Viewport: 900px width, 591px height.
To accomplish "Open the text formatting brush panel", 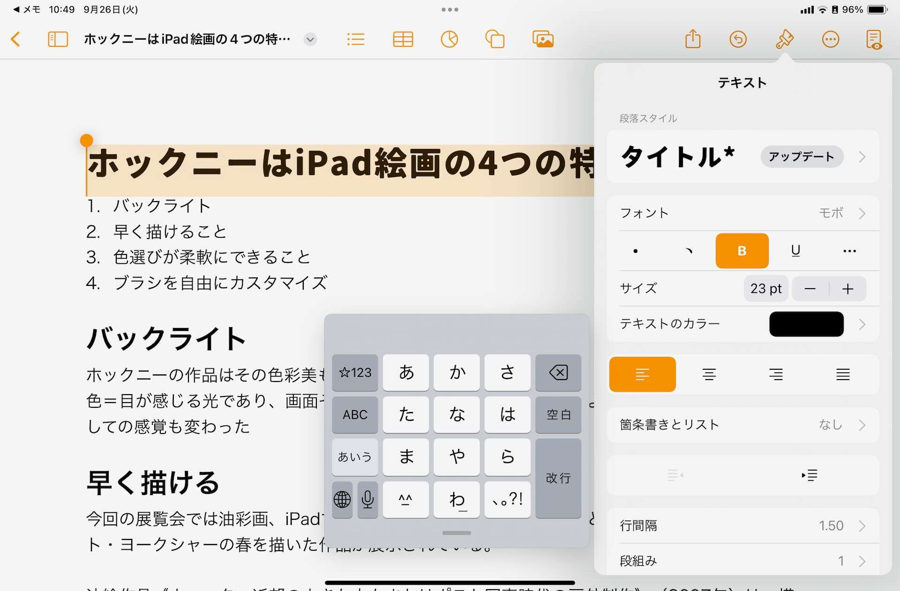I will pos(784,39).
